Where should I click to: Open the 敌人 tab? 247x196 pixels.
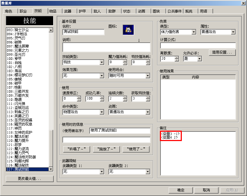pos(99,11)
